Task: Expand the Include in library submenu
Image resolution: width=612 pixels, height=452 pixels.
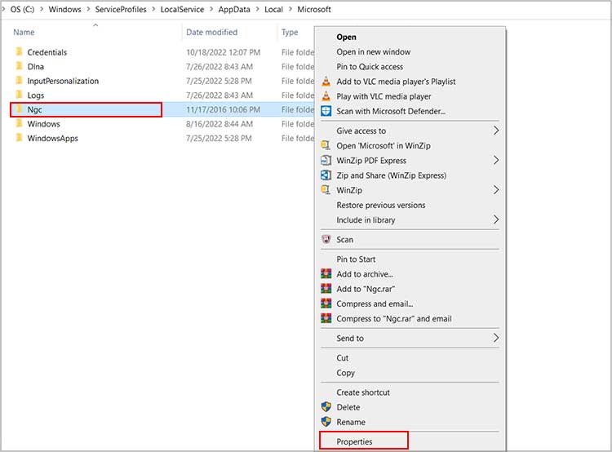Action: point(496,219)
